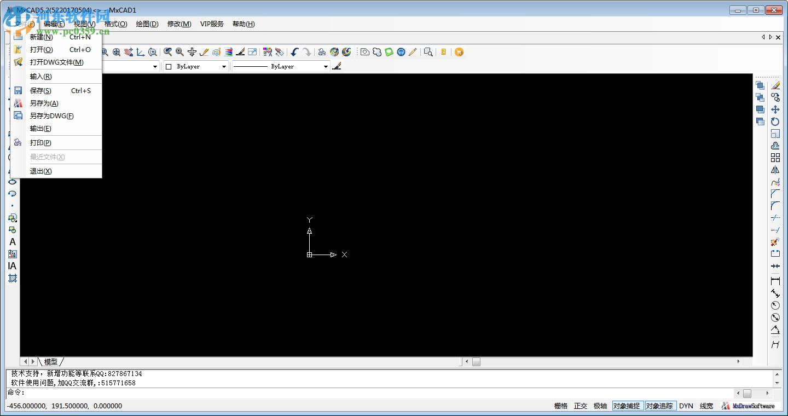Select the Fillet tool (rounded corner)

[x=775, y=206]
